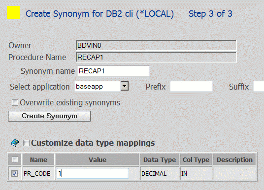Enable Overwrite existing synonyms checkbox
This screenshot has width=264, height=190.
[15, 103]
